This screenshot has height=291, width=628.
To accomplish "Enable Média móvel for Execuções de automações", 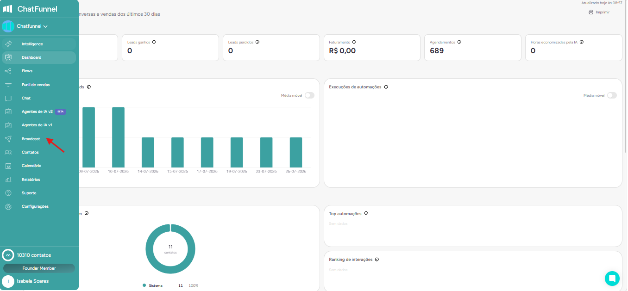I will coord(612,95).
